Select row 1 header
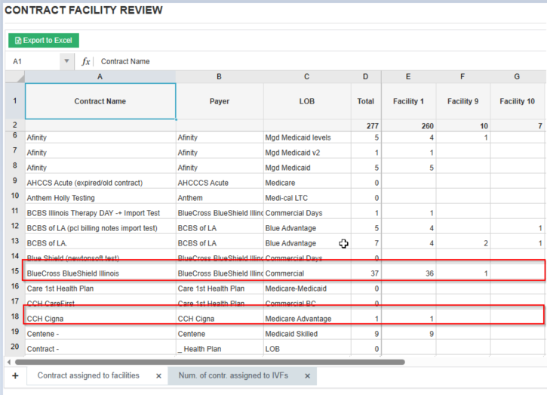The width and height of the screenshot is (547, 395). point(15,101)
